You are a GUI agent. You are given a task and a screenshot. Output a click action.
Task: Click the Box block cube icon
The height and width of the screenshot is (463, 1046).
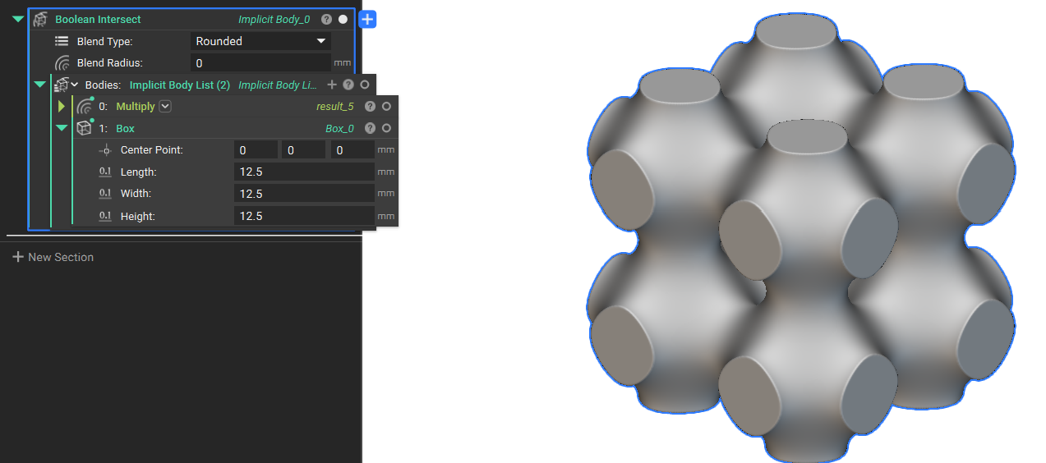(84, 128)
